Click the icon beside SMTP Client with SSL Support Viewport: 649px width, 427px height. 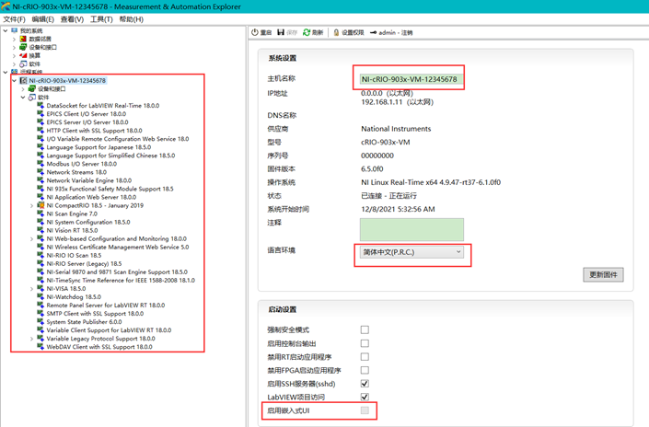pos(41,313)
